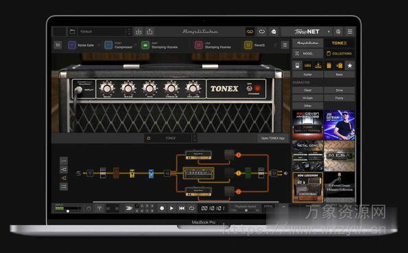Image resolution: width=408 pixels, height=253 pixels.
Task: Click the amp MID knob
Action: tap(150, 88)
